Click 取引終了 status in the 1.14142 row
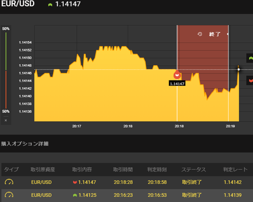 click(192, 182)
